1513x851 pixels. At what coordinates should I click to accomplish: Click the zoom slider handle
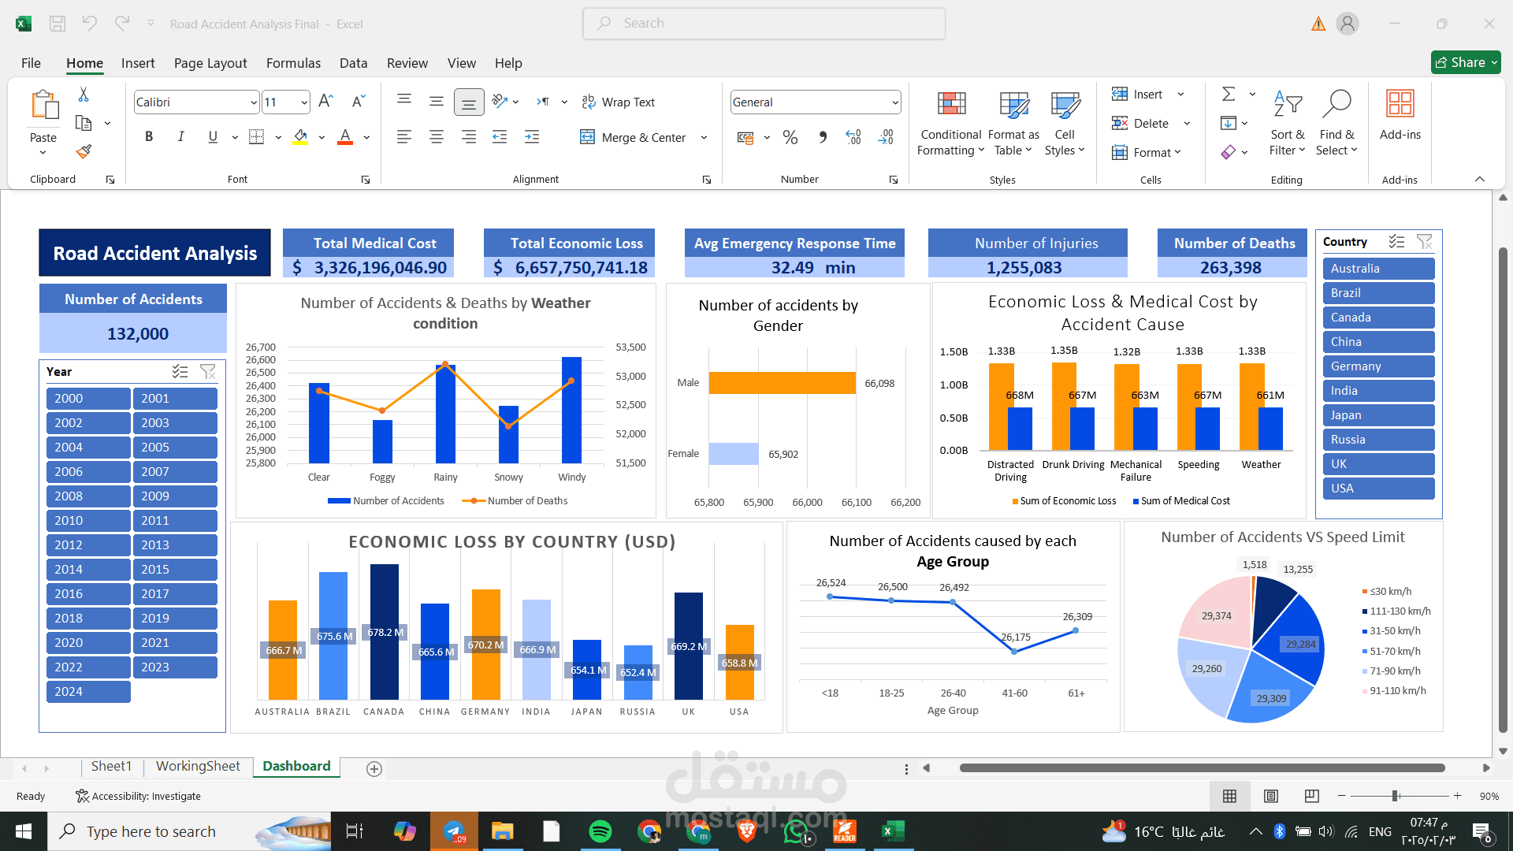(x=1396, y=797)
